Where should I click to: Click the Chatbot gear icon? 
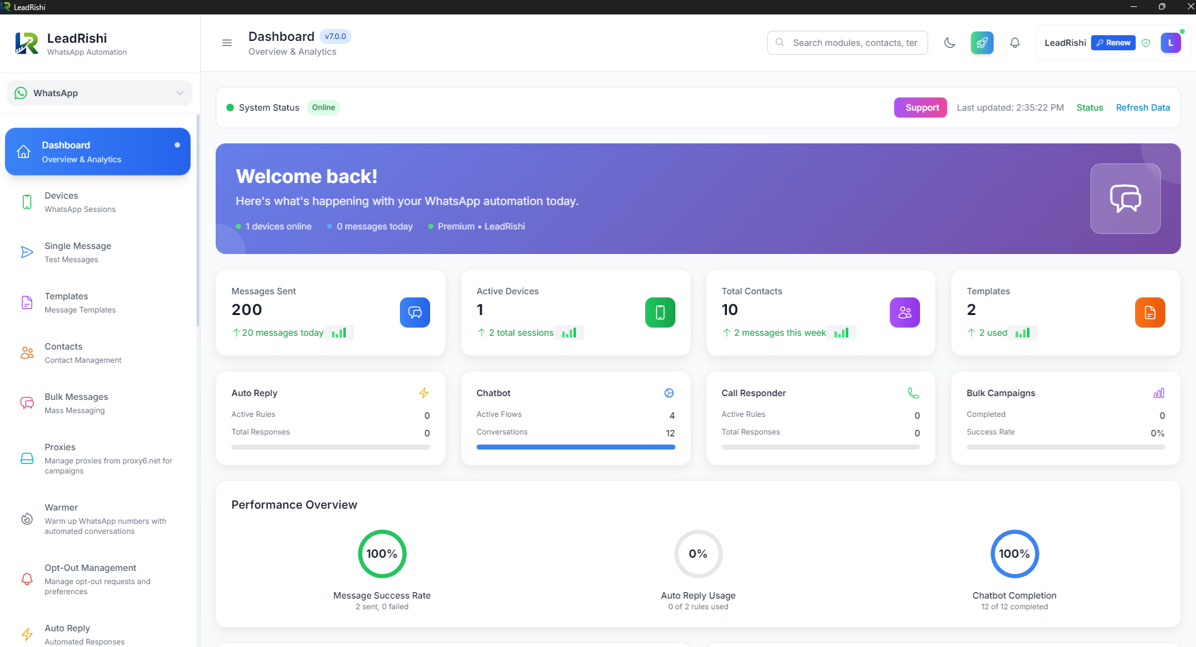pos(669,393)
